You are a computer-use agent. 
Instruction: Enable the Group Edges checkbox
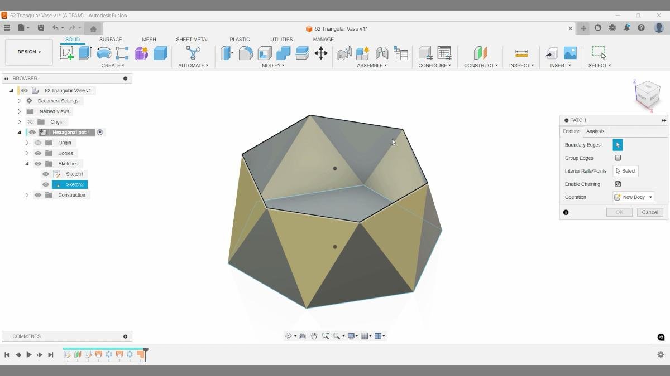(x=618, y=158)
